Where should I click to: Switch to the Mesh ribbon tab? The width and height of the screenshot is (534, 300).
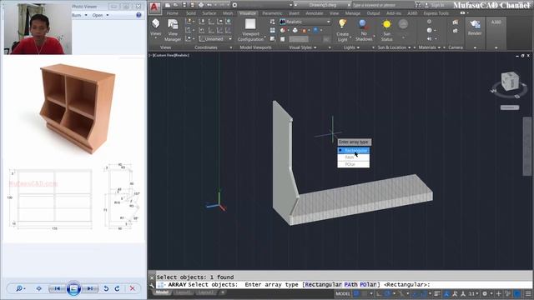[228, 13]
